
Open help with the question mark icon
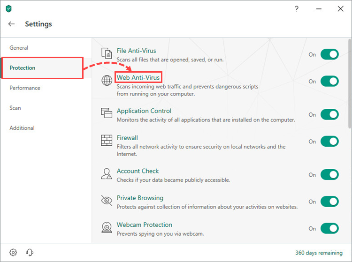click(297, 9)
